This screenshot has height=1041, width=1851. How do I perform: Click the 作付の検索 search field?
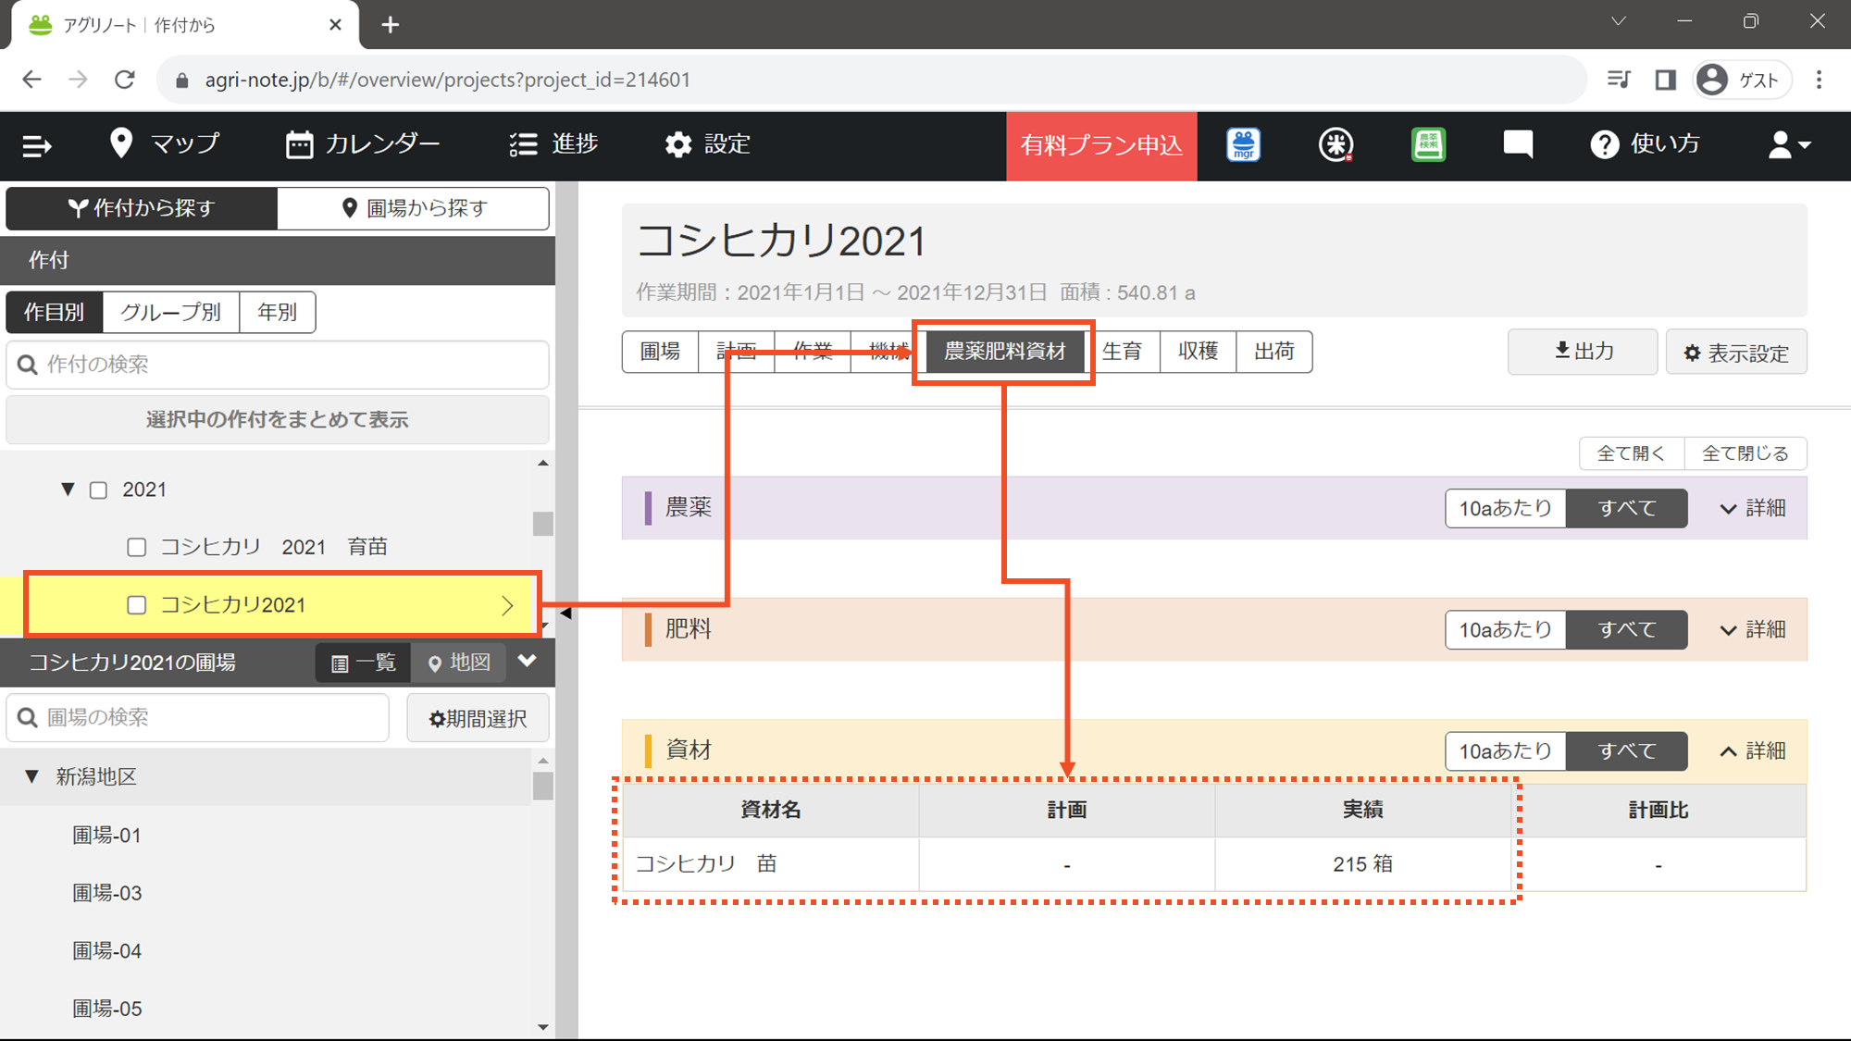pos(278,365)
